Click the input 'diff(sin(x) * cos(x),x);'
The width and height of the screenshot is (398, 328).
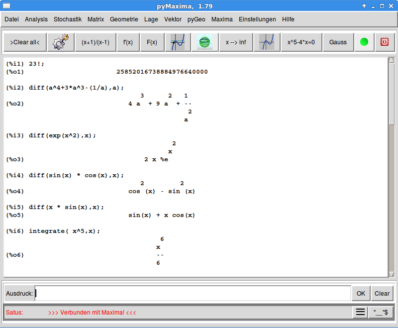click(77, 175)
